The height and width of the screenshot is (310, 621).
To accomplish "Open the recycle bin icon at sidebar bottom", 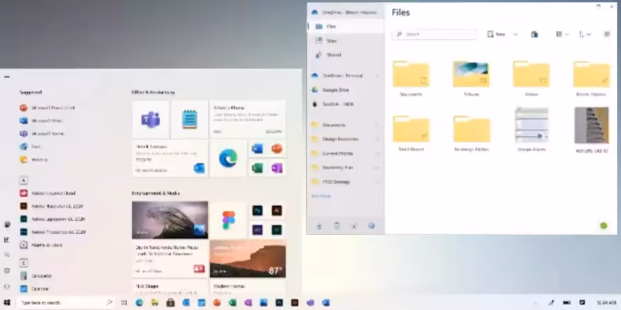I will click(x=337, y=226).
